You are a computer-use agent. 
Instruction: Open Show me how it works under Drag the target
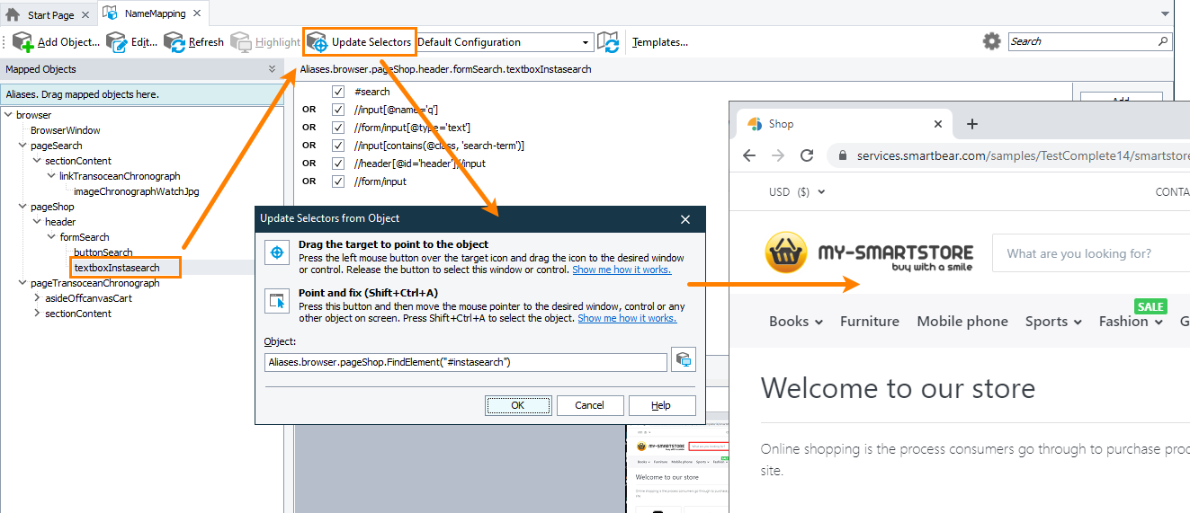(622, 270)
